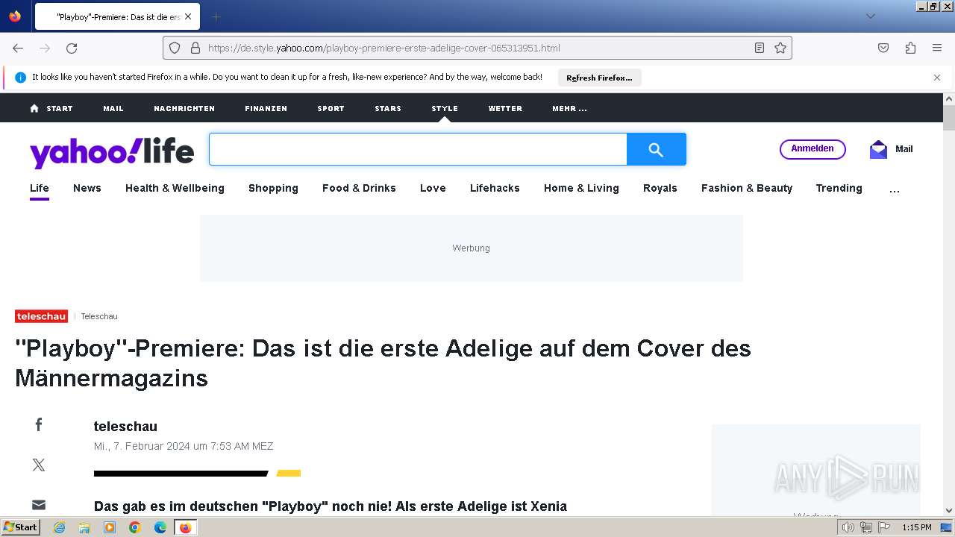Open the News category tab

click(87, 188)
